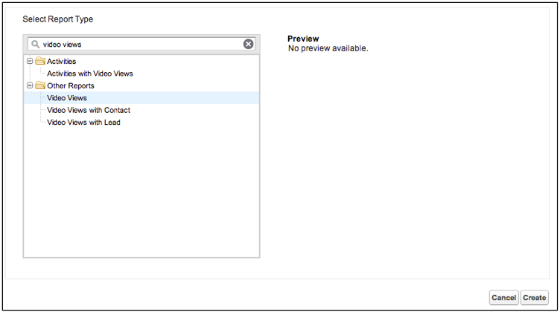Screen dimensions: 560x312
Task: Clear the video views search text
Action: coord(248,44)
